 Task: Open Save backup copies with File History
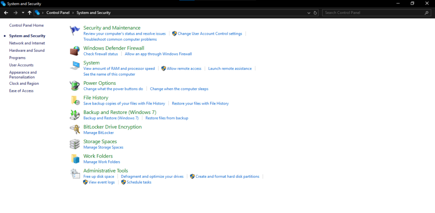pyautogui.click(x=124, y=103)
